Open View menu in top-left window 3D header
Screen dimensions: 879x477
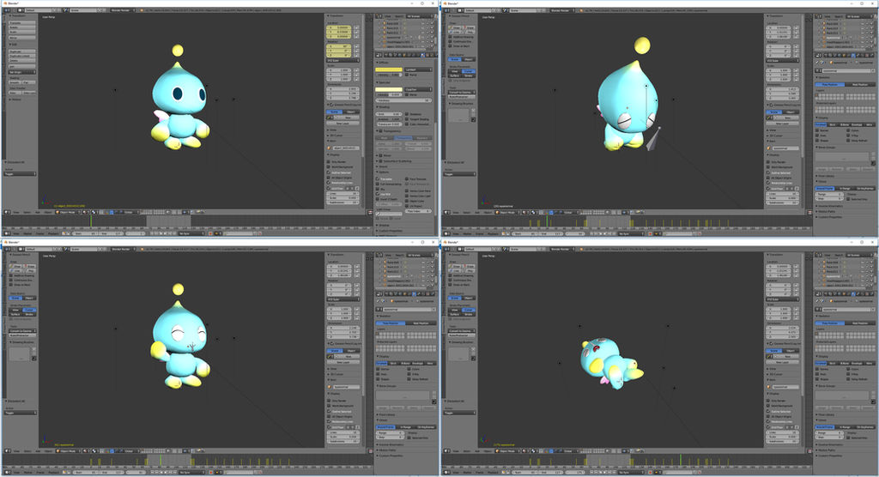pos(16,213)
